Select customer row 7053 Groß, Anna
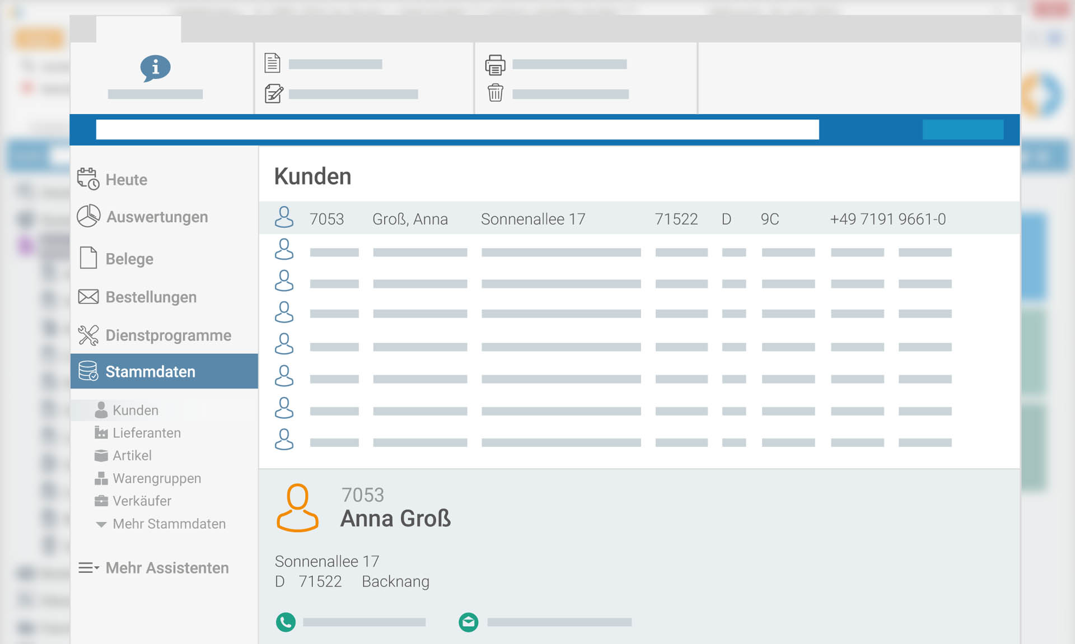 coord(560,219)
